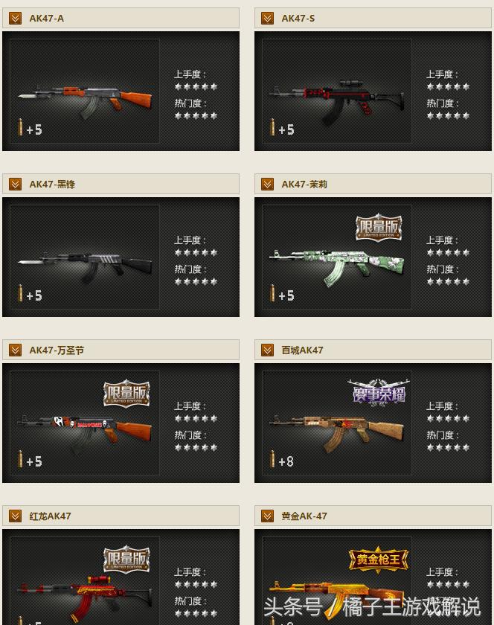Expand the AK47-A chevron icon
Viewport: 494px width, 625px height.
click(x=15, y=19)
